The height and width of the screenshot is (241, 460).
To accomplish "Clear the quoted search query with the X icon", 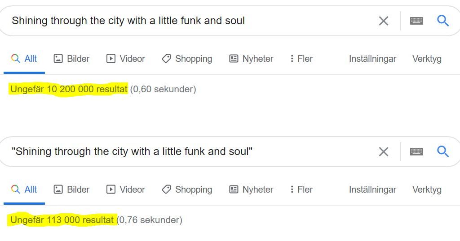I will click(384, 151).
